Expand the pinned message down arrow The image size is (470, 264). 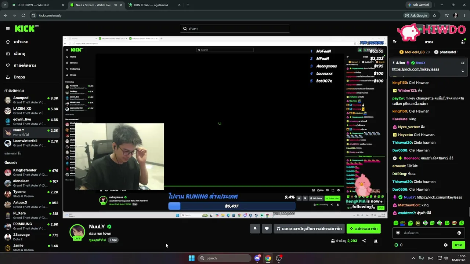coord(463,70)
